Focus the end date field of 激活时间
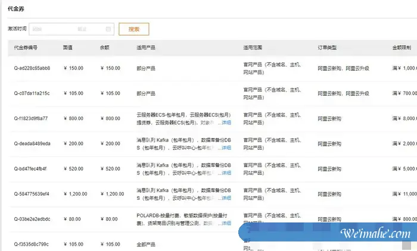The width and height of the screenshot is (417, 251). [x=82, y=29]
